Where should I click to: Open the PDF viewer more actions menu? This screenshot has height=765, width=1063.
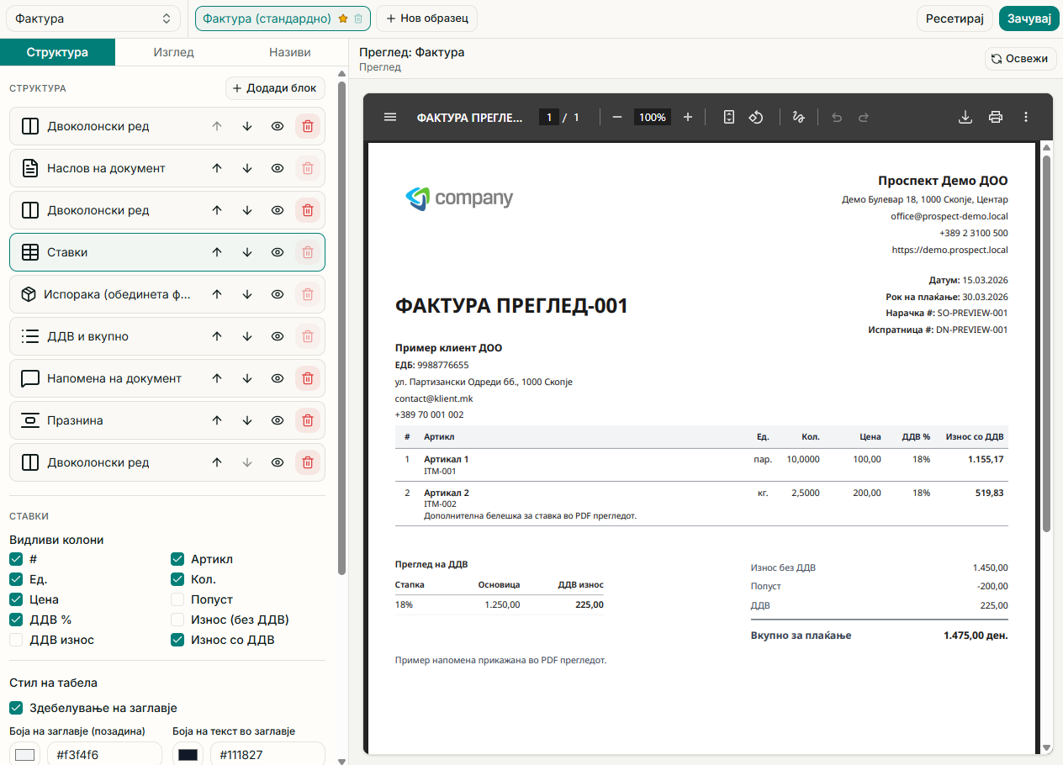pos(1026,117)
